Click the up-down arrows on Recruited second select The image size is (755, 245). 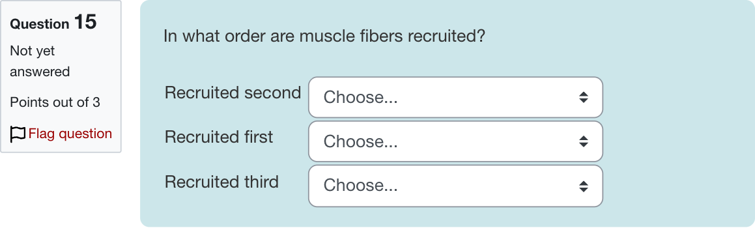(x=584, y=97)
